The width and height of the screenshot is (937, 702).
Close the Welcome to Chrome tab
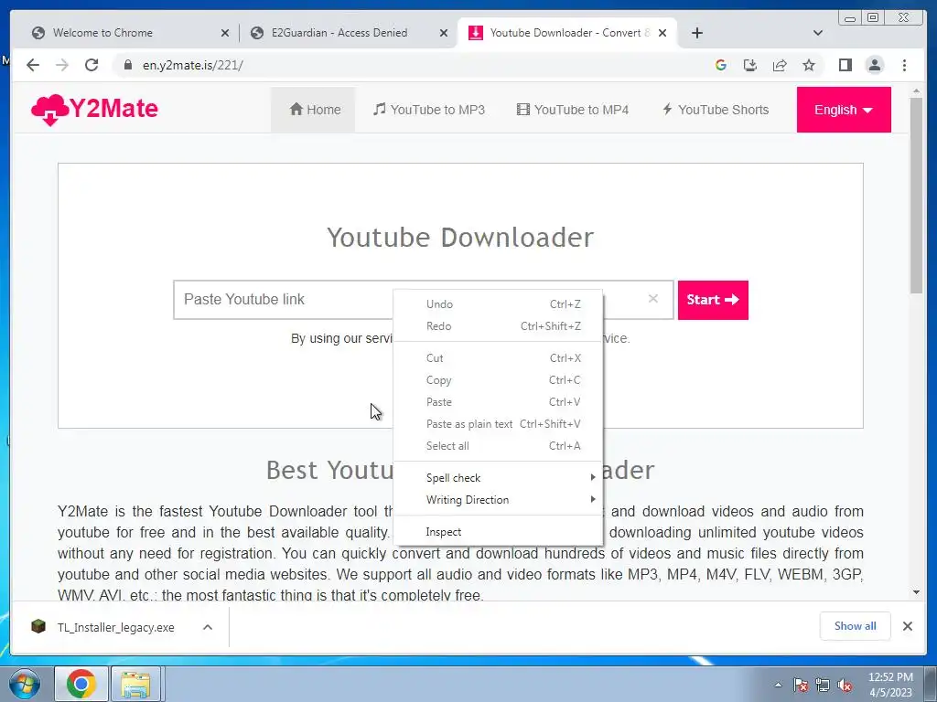click(225, 33)
